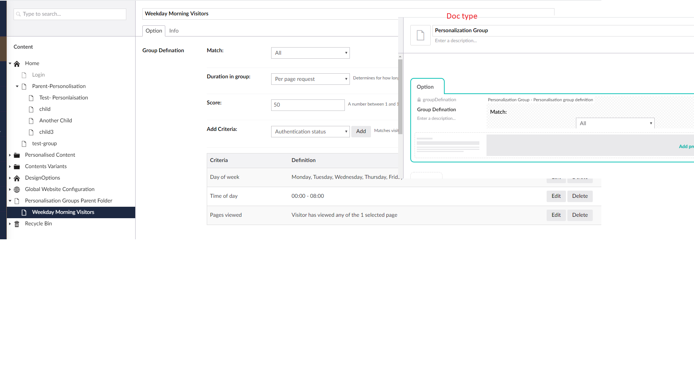Click the Recycle Bin trash icon
Image resolution: width=694 pixels, height=372 pixels.
17,224
